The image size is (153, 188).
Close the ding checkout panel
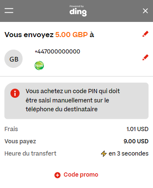(145, 11)
